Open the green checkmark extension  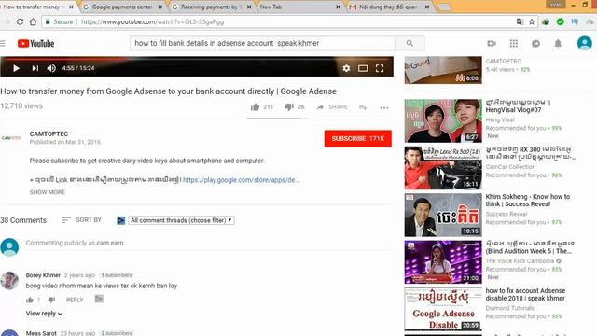tap(560, 21)
